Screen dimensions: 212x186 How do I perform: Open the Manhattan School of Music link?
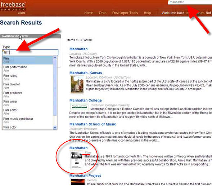pos(93,124)
